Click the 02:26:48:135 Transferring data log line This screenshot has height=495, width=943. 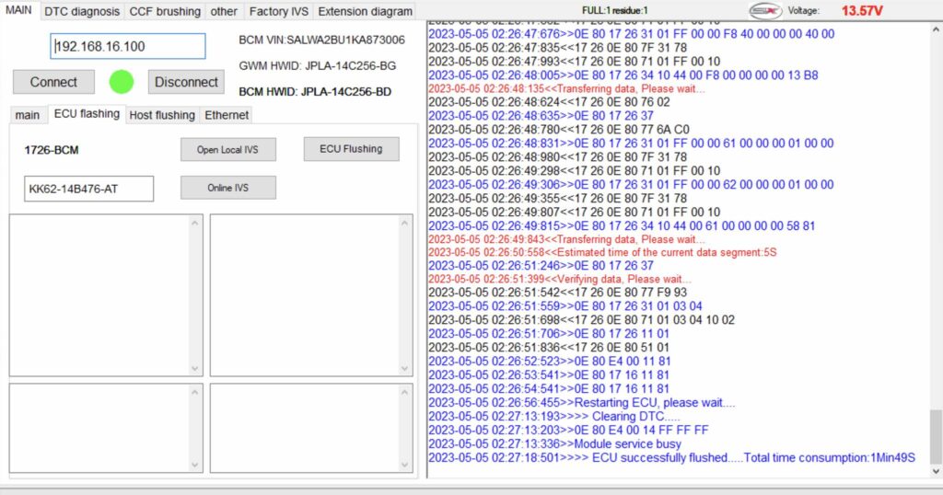566,88
